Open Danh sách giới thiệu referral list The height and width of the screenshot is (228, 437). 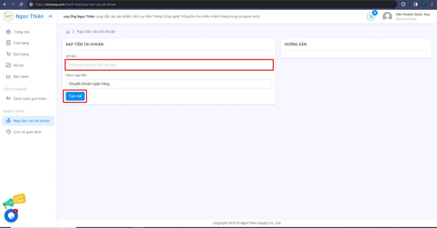point(30,99)
